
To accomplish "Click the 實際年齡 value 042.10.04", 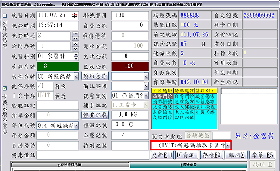I will 195,82.
